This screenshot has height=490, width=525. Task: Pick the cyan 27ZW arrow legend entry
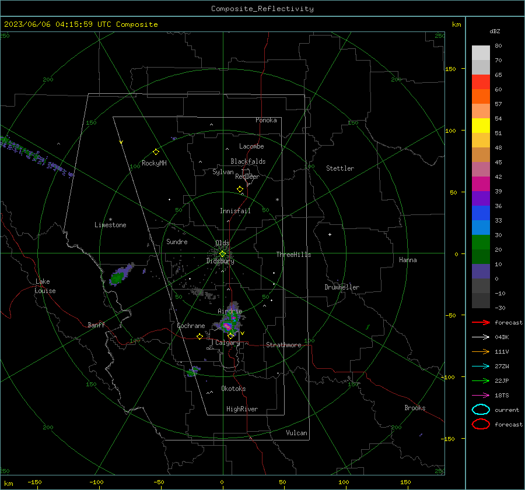click(x=481, y=366)
